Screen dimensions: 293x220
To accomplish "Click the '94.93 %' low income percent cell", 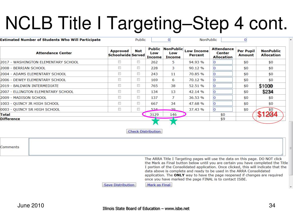I will click(196, 62).
